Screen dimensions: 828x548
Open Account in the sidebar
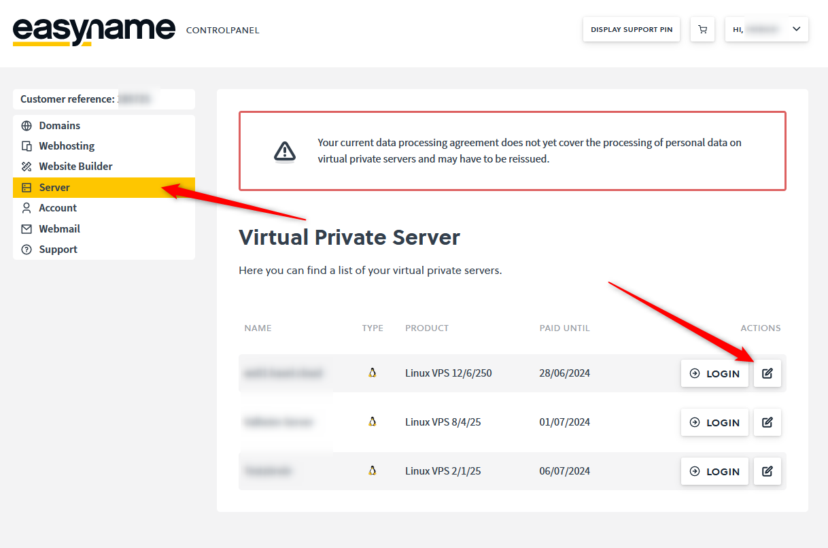[104, 208]
